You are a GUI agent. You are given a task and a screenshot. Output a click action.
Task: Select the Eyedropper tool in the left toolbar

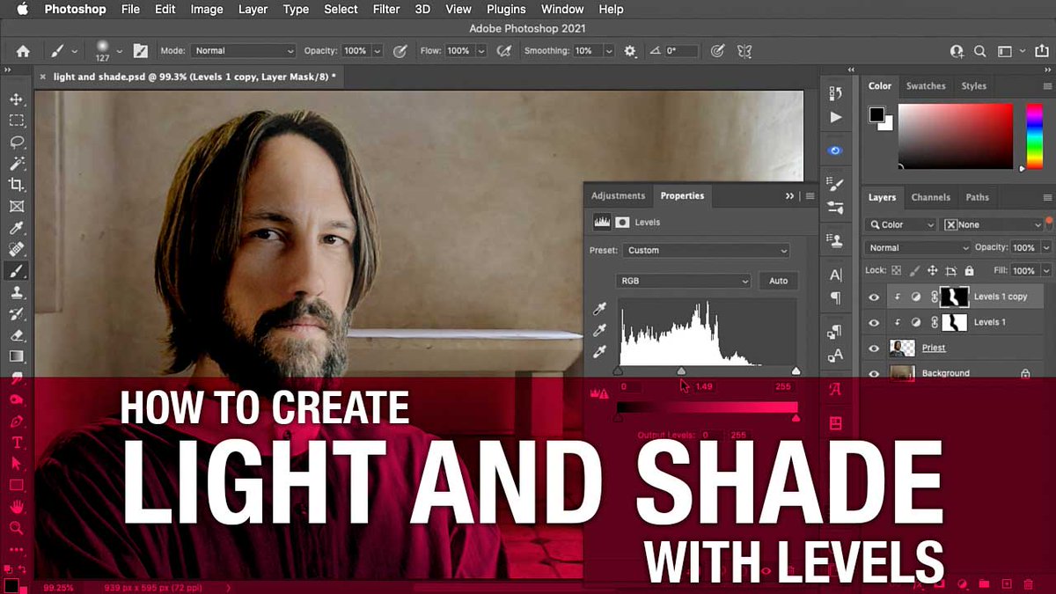tap(16, 228)
